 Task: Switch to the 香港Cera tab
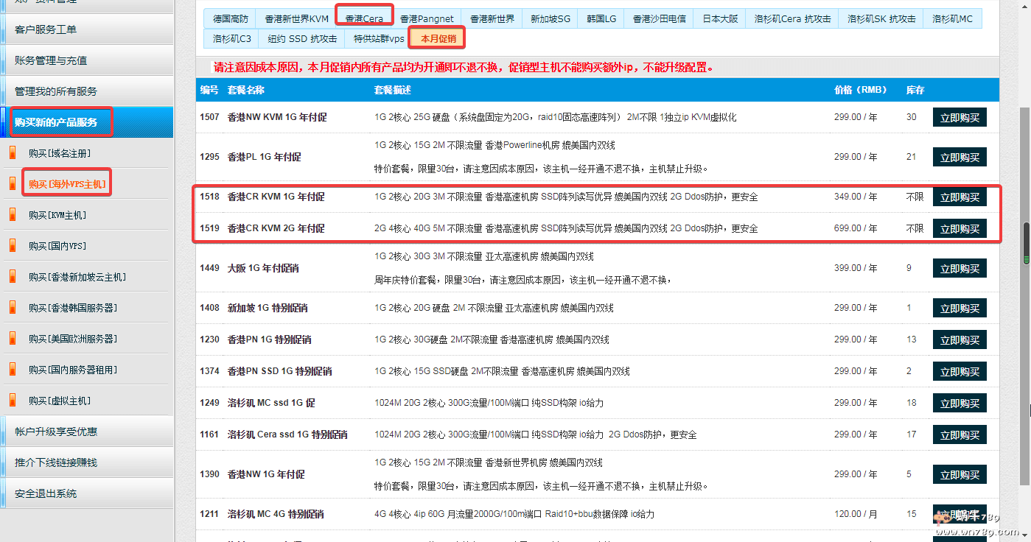pyautogui.click(x=364, y=18)
